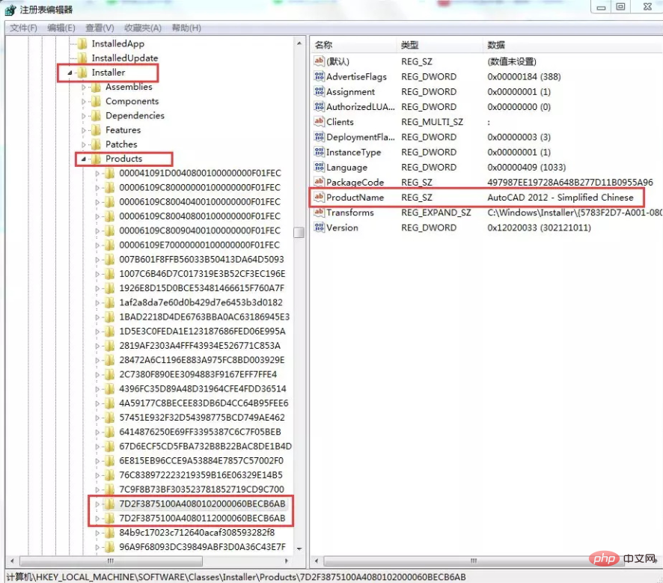Expand the Components key
The height and width of the screenshot is (583, 663).
(x=83, y=102)
